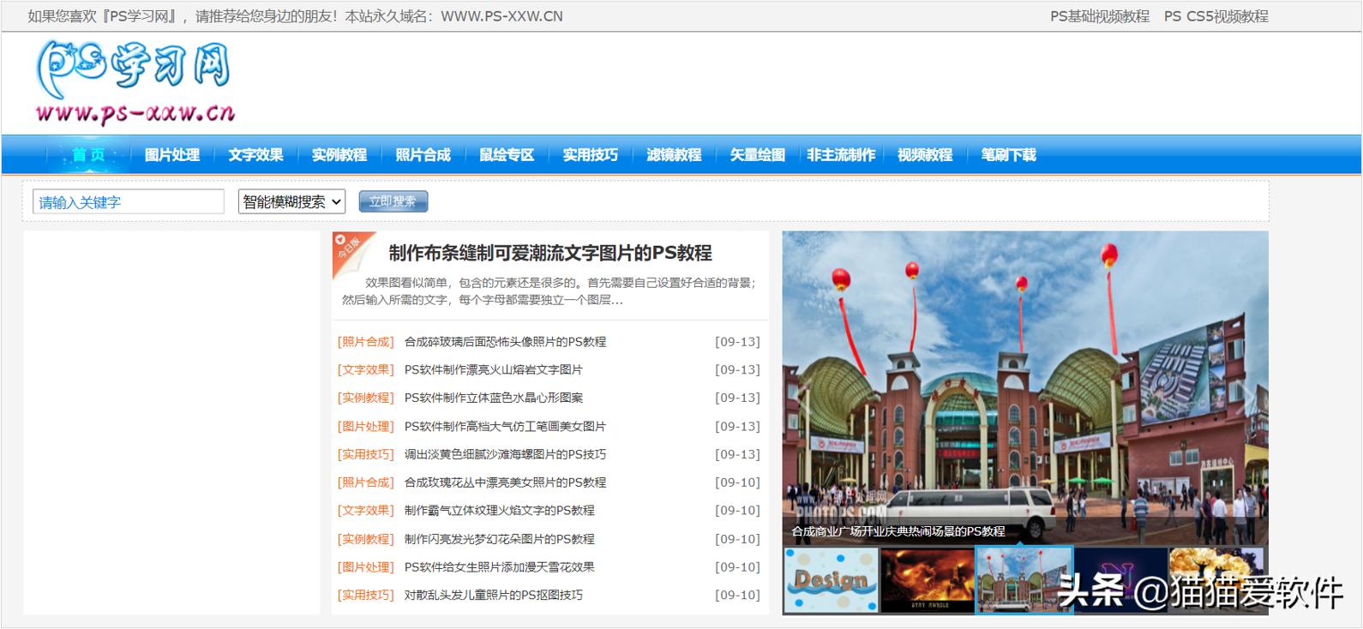This screenshot has height=629, width=1363.
Task: Open the 实例教程 navigation menu item
Action: pyautogui.click(x=339, y=155)
